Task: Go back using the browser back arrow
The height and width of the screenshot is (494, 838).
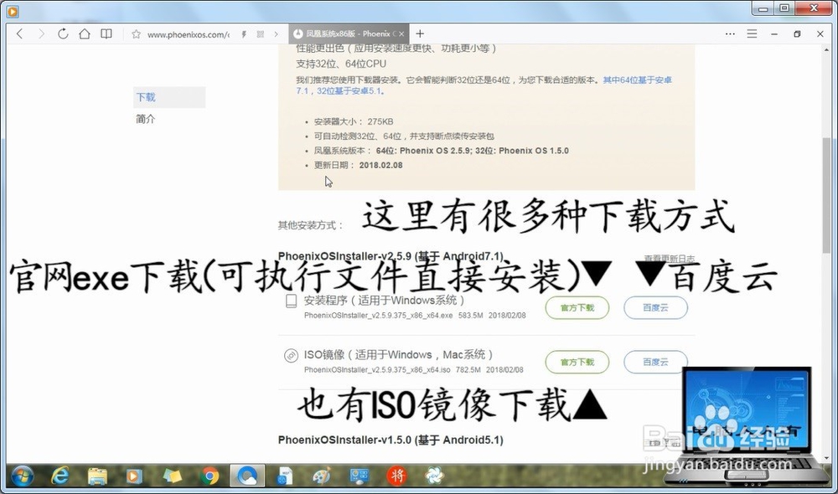Action: pyautogui.click(x=20, y=34)
